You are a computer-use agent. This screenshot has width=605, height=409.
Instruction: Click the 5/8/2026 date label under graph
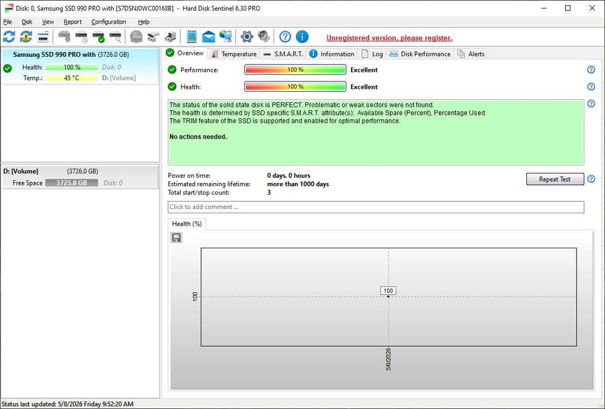click(x=388, y=359)
